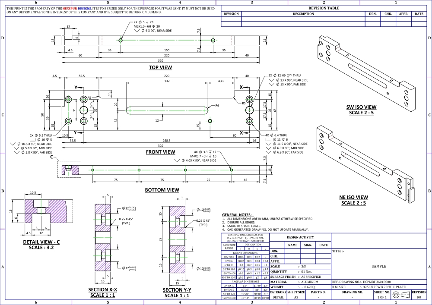Viewport: 432px width, 305px height.
Task: Click the FRONT VIEW label
Action: point(160,152)
